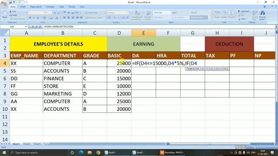The height and width of the screenshot is (156, 278).
Task: Switch to the Review tab
Action: click(72, 7)
